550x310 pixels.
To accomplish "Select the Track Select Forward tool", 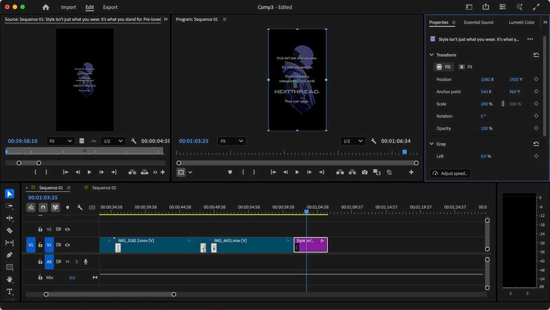I will click(10, 206).
